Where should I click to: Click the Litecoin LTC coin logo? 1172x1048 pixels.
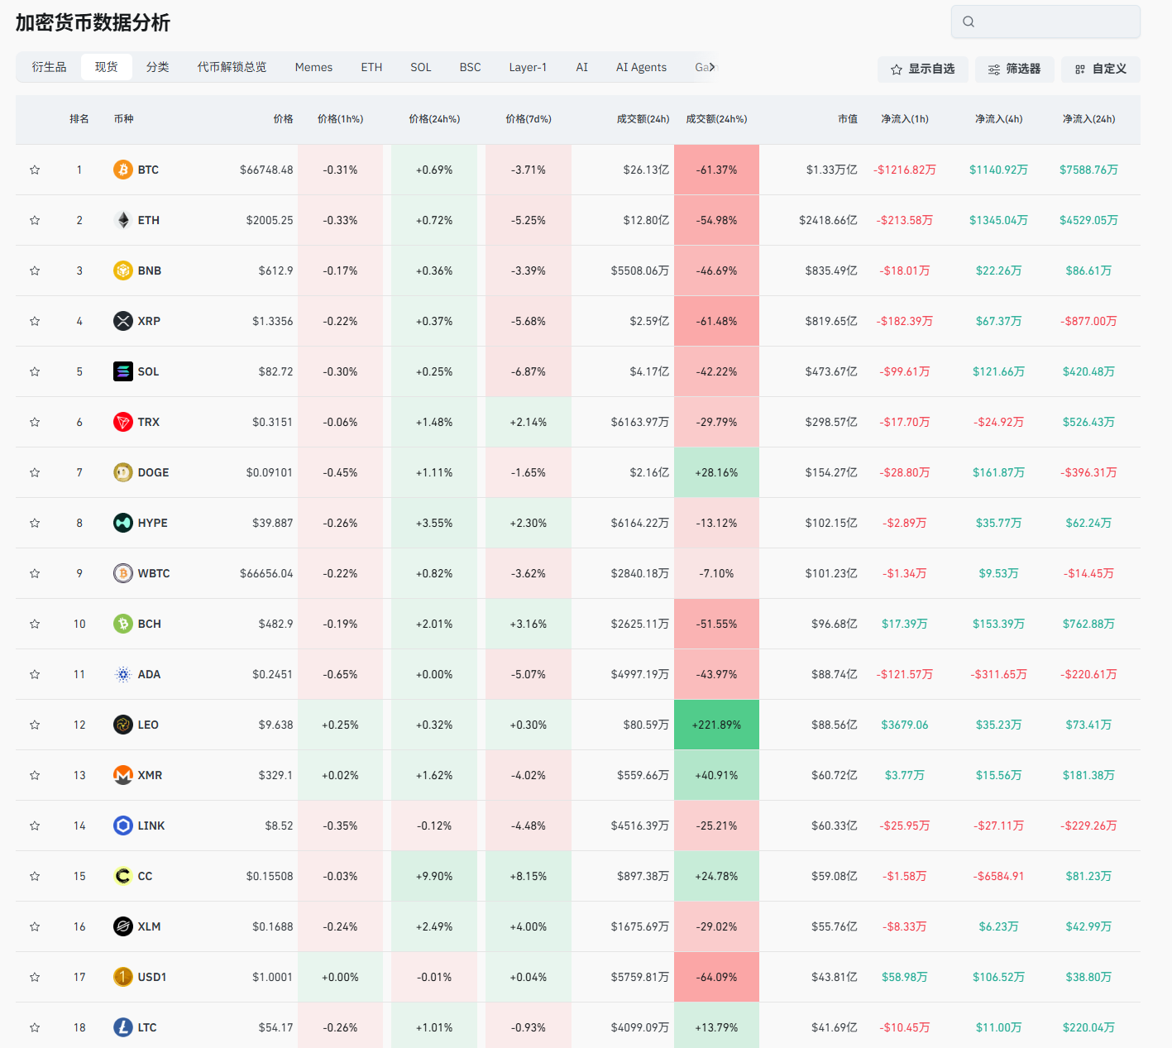(x=123, y=1027)
